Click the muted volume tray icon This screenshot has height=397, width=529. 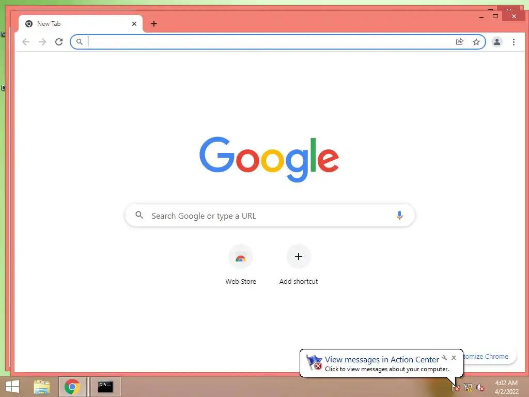tap(480, 387)
